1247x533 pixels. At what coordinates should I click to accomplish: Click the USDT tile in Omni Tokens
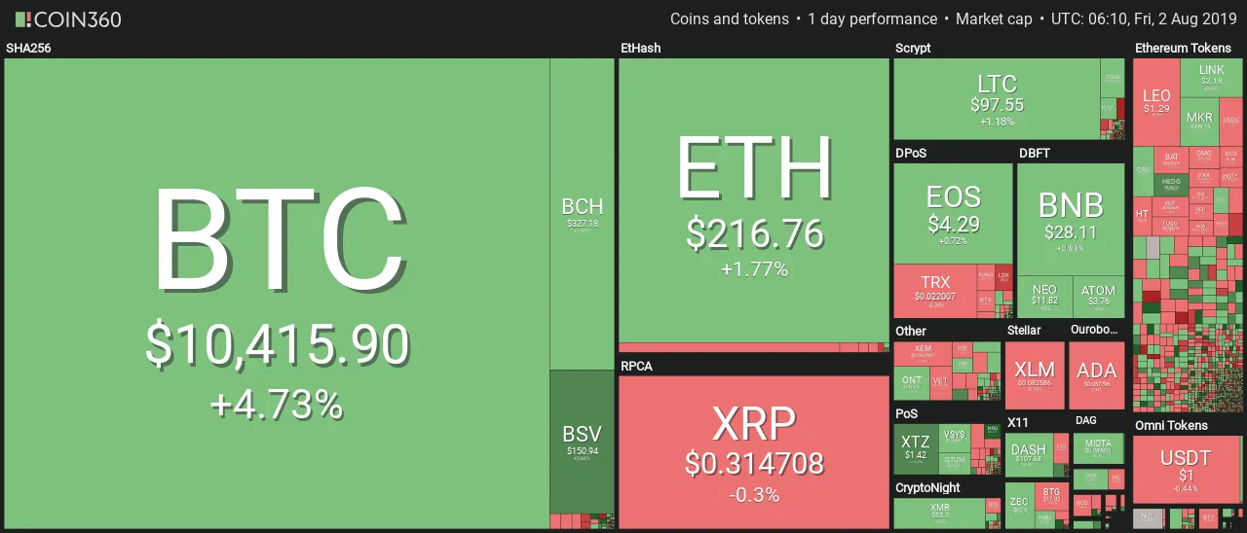(x=1185, y=469)
